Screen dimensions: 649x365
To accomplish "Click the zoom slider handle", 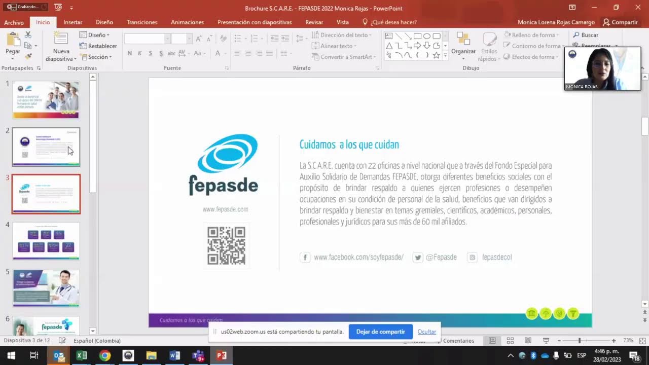I will pos(580,341).
